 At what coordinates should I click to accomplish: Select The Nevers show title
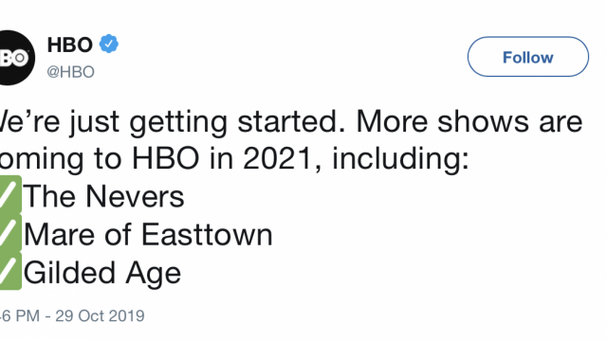click(x=103, y=196)
